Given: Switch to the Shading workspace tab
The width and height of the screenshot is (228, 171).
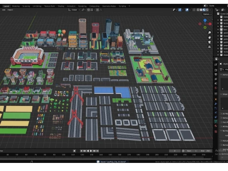Looking at the screenshot, I should coord(61,6).
